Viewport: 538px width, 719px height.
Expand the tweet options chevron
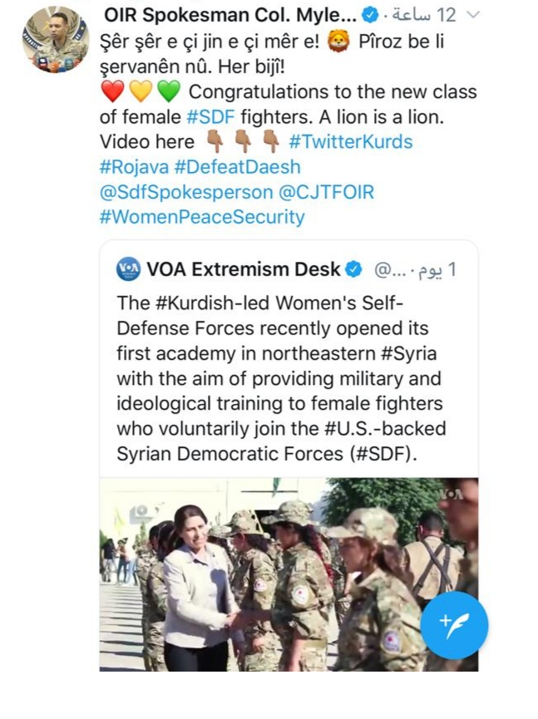(473, 16)
